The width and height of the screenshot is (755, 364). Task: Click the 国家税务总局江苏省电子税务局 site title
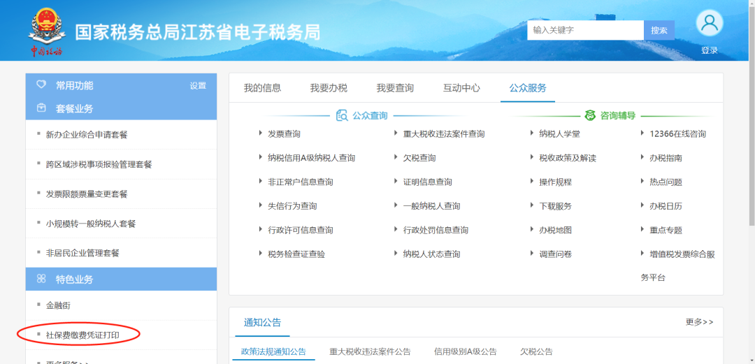pyautogui.click(x=197, y=32)
